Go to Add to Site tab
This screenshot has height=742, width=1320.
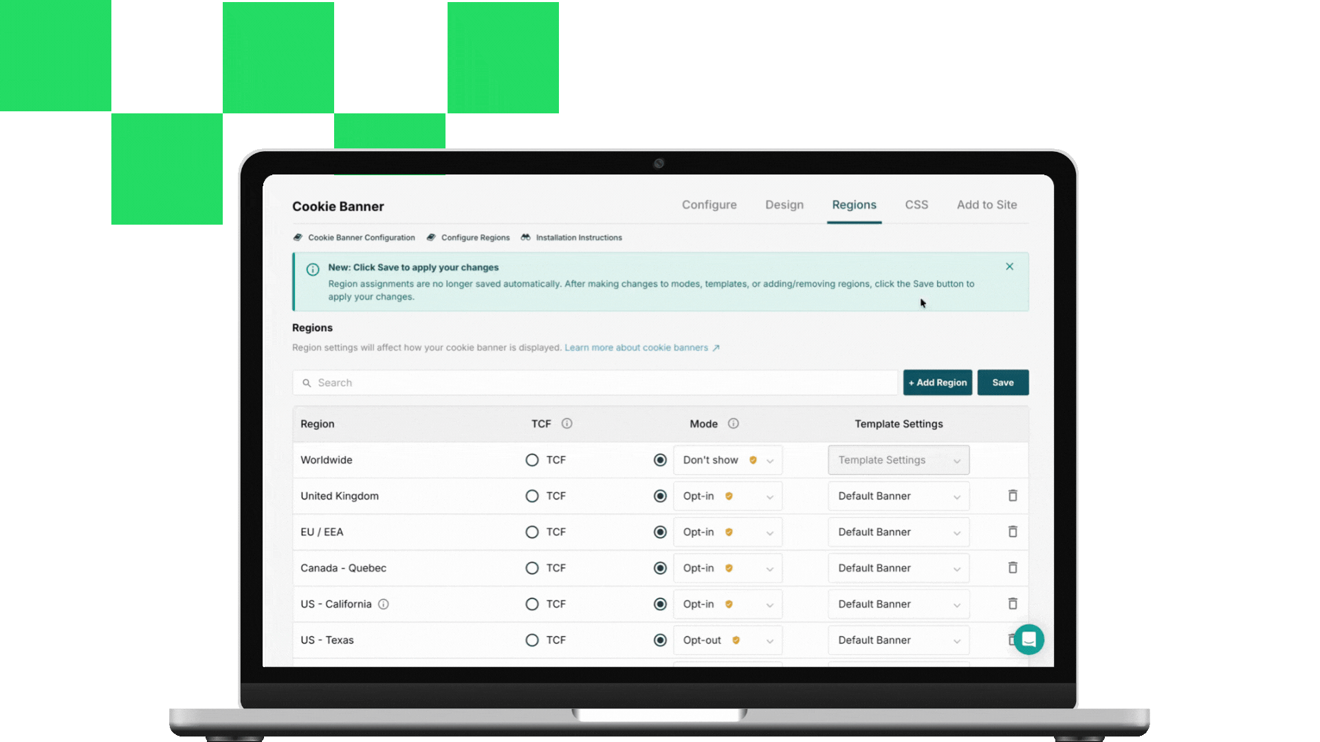[986, 205]
